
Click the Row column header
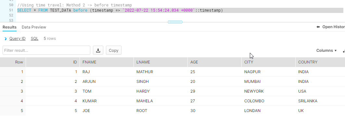[13, 62]
